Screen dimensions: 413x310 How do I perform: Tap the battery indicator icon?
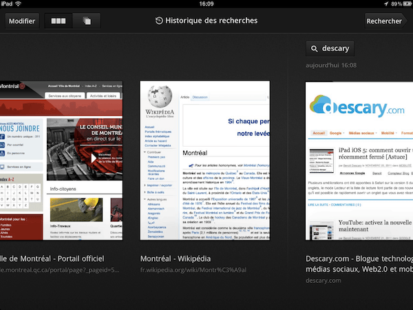coord(407,3)
